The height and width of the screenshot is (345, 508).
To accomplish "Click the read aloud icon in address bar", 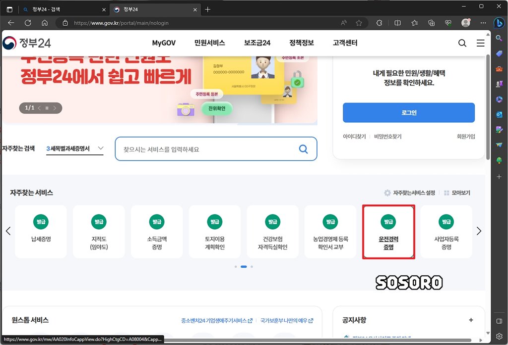I will [x=344, y=23].
